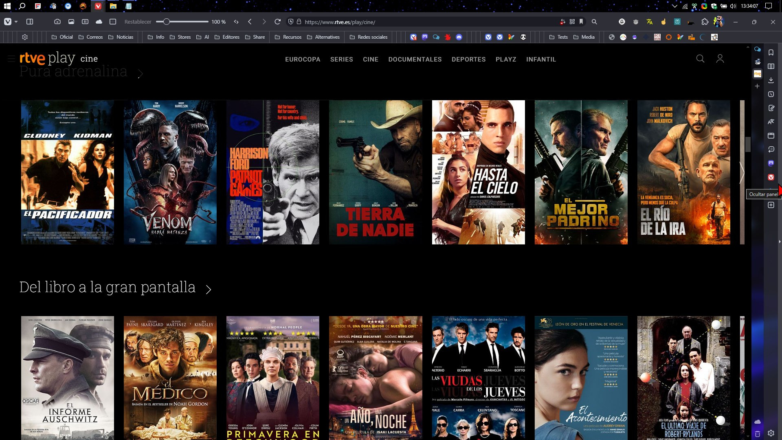Screen dimensions: 782x440
Task: Open the Recursos bookmarks folder
Action: click(x=288, y=37)
